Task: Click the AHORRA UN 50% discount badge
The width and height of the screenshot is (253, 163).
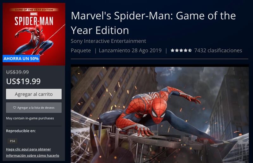Action: tap(21, 59)
